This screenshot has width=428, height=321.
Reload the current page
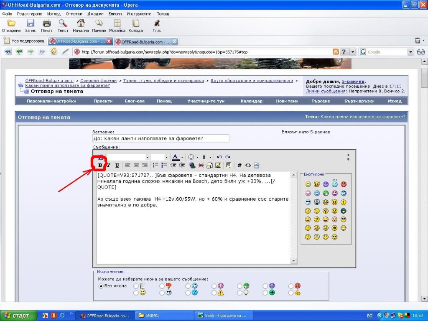coord(53,51)
